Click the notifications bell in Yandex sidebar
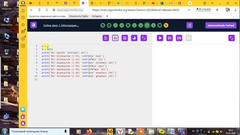 pyautogui.click(x=23, y=11)
